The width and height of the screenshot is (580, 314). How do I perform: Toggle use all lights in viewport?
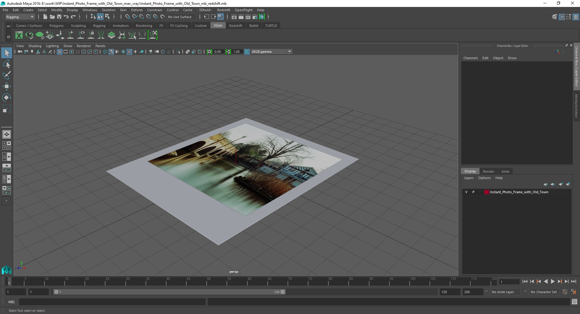click(x=135, y=52)
